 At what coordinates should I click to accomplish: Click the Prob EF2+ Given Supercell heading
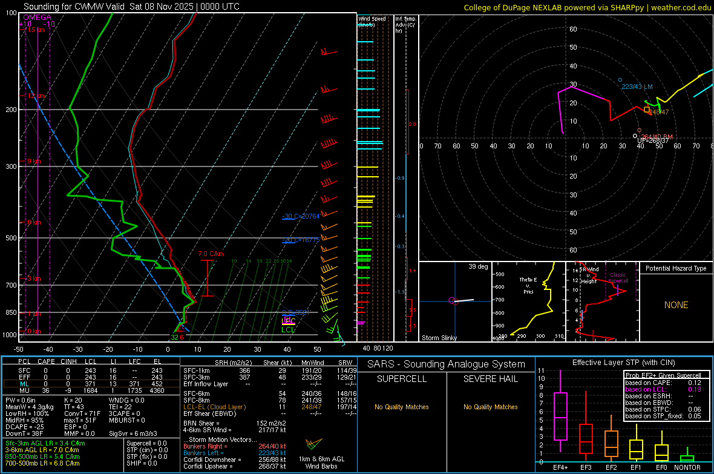click(663, 375)
